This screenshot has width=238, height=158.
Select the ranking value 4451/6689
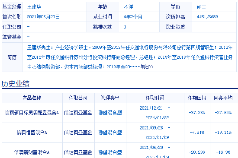(x=207, y=17)
